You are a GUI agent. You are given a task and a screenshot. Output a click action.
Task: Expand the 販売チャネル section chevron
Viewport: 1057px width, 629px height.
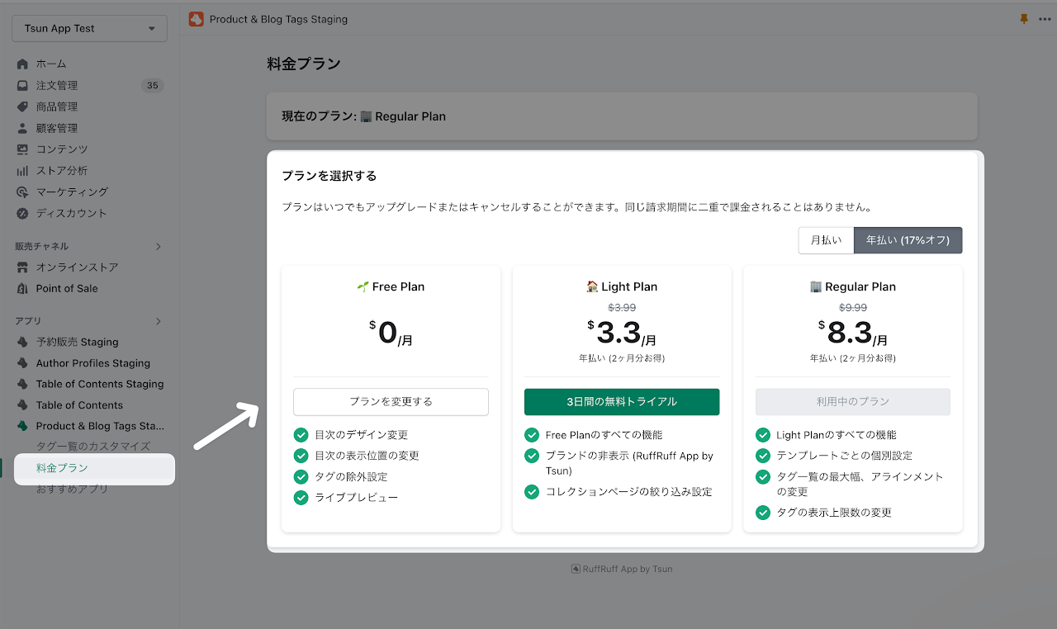tap(159, 247)
